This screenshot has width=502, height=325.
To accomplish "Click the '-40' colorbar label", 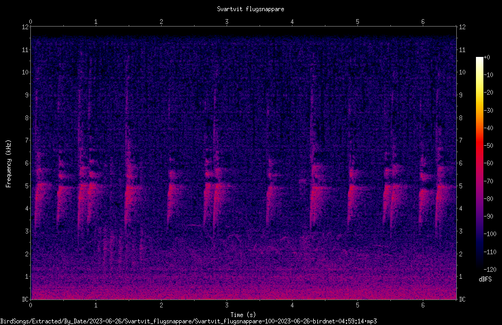I will point(488,128).
